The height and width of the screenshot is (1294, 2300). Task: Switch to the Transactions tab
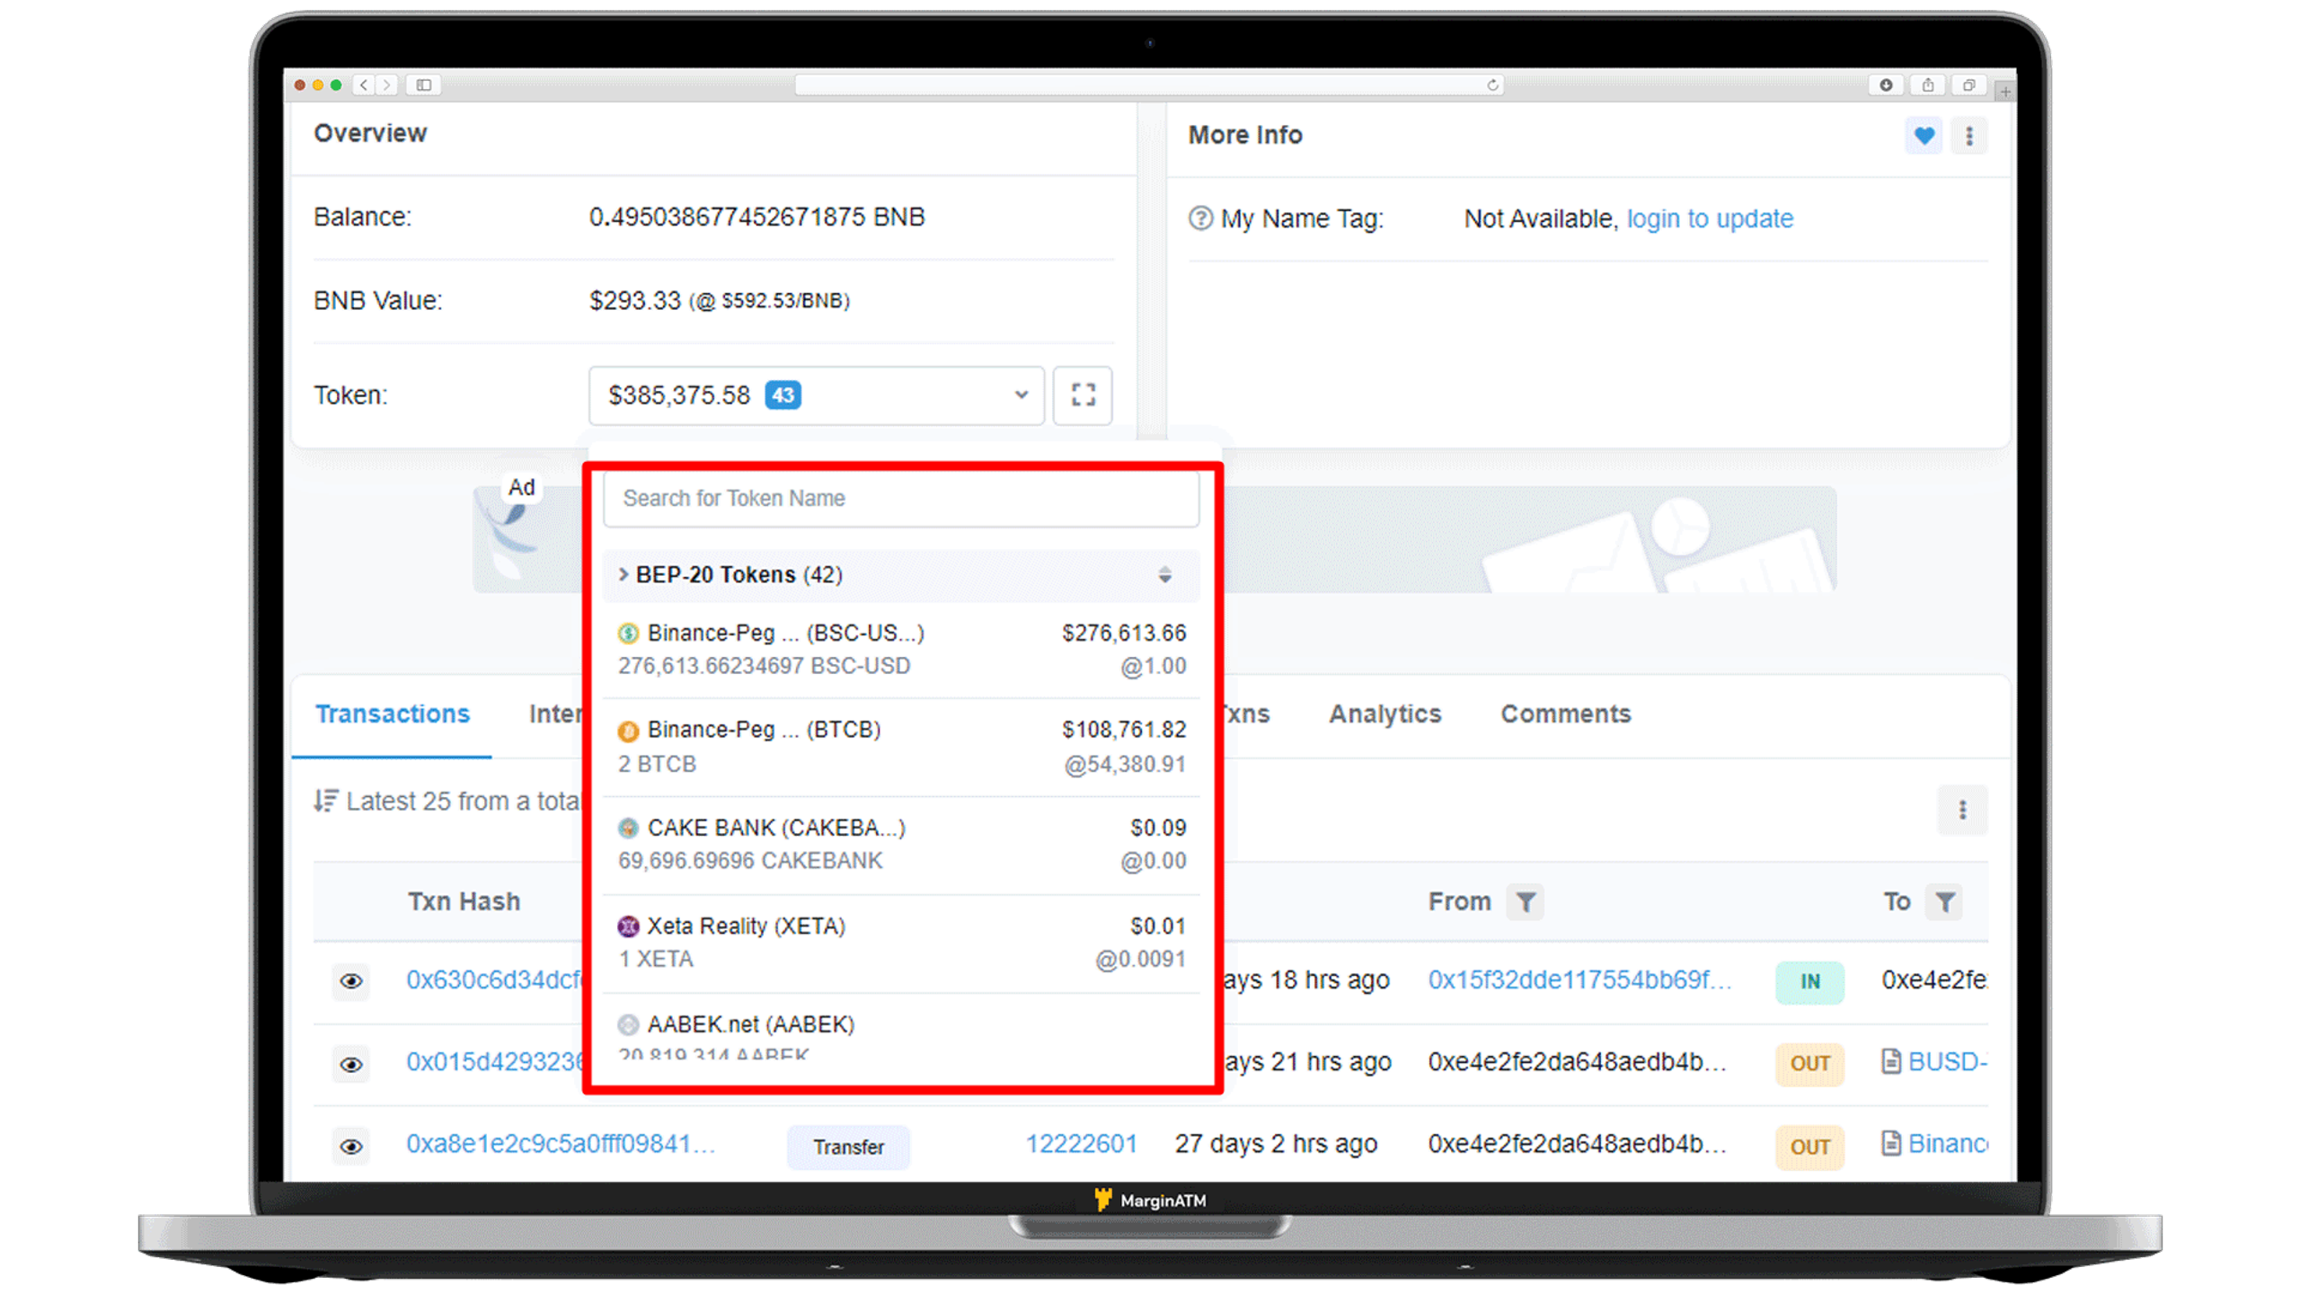click(x=392, y=713)
